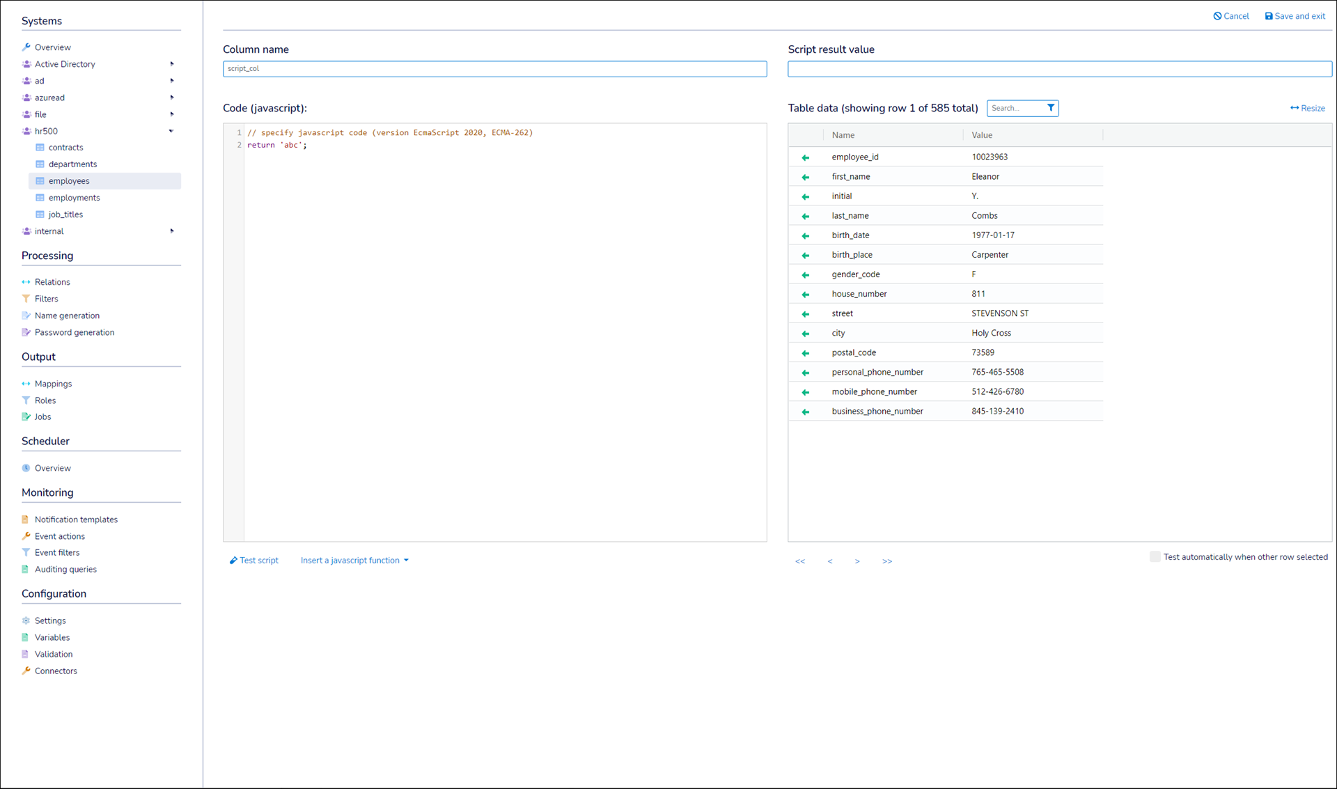Image resolution: width=1337 pixels, height=789 pixels.
Task: Click the Cancel icon at top right
Action: click(1217, 16)
